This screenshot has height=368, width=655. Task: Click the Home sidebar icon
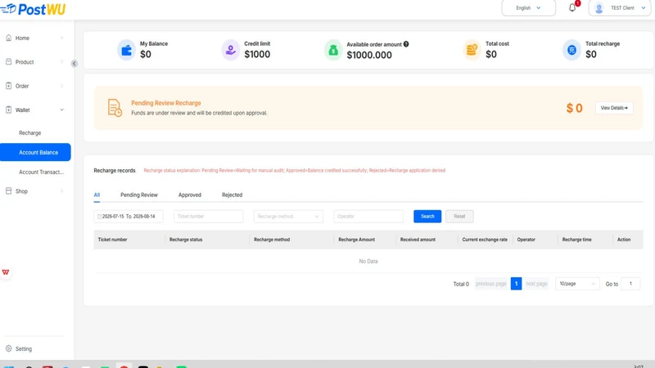click(9, 38)
